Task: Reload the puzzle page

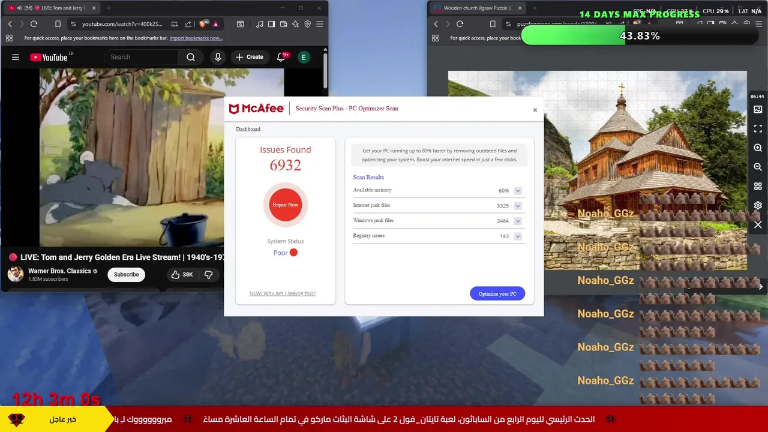Action: [460, 24]
